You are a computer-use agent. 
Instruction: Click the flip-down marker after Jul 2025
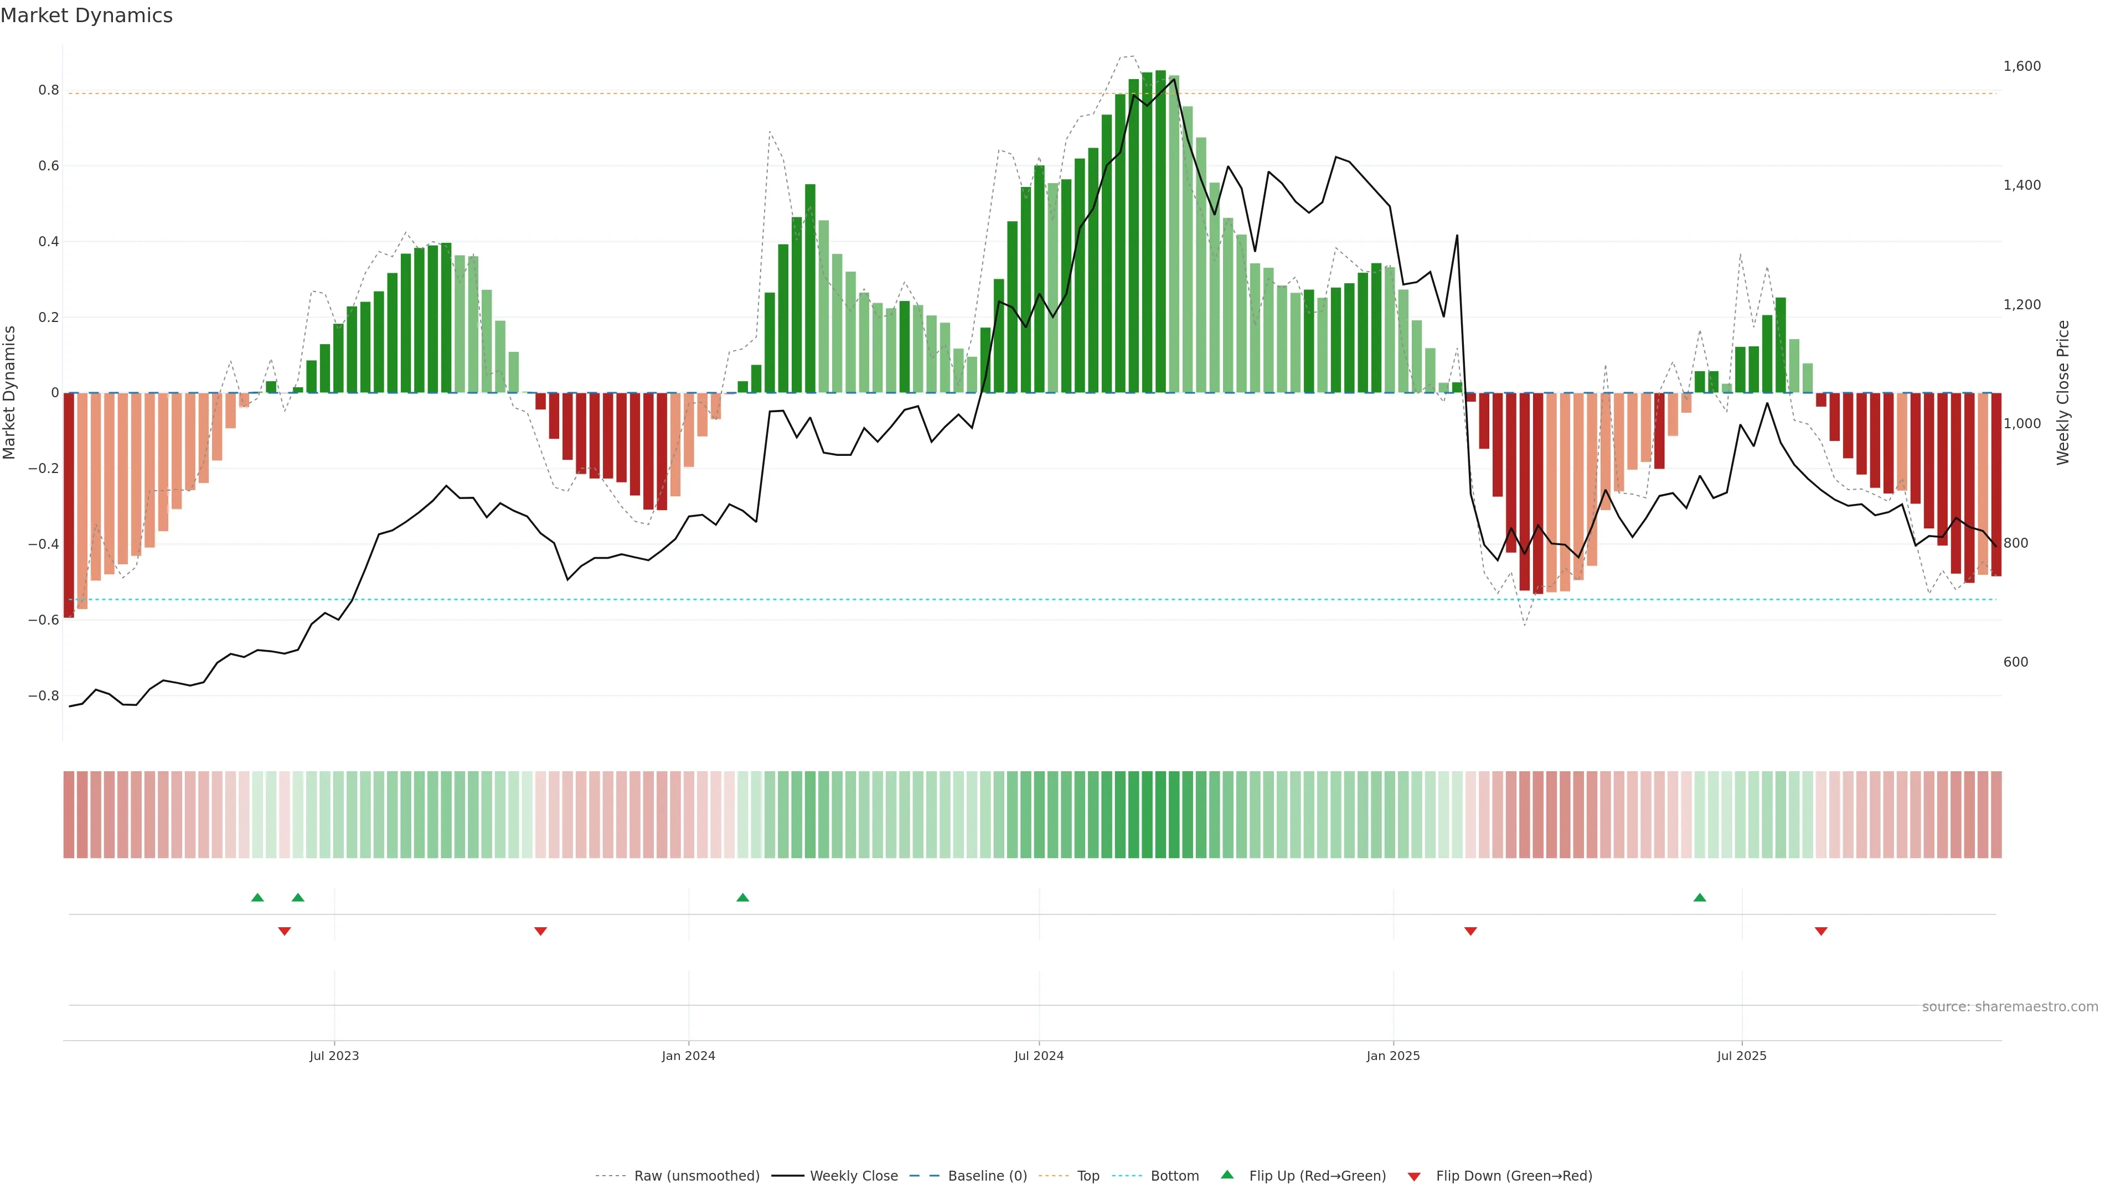click(1821, 931)
